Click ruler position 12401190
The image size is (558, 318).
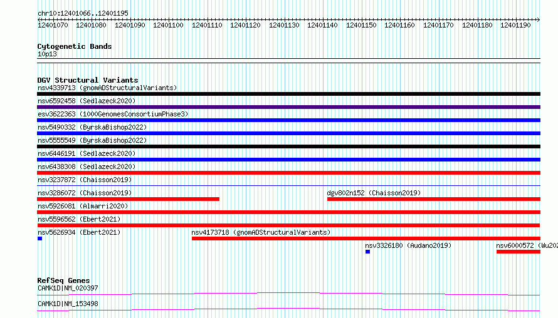(515, 25)
